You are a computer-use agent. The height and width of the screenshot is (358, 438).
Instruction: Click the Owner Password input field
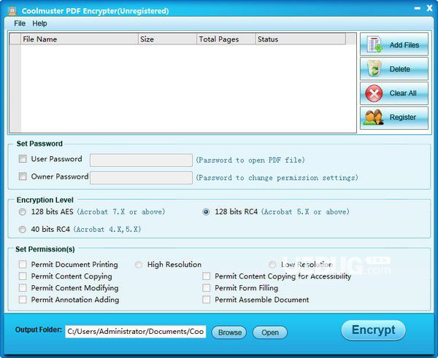[x=141, y=178]
